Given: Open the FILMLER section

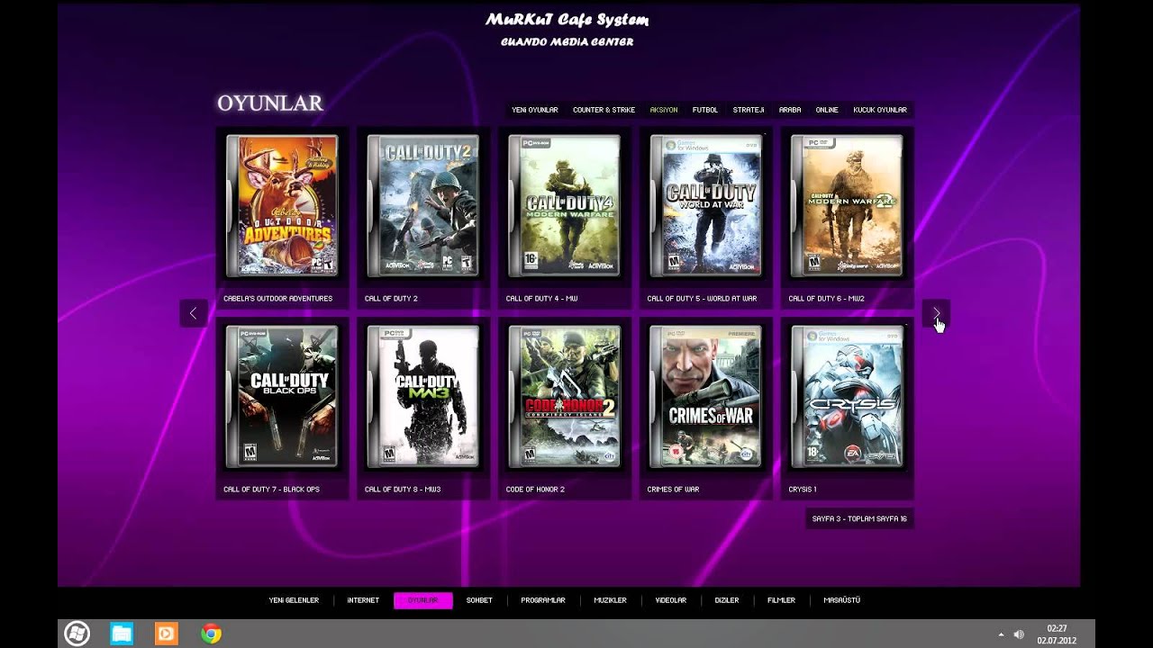Looking at the screenshot, I should coord(781,600).
